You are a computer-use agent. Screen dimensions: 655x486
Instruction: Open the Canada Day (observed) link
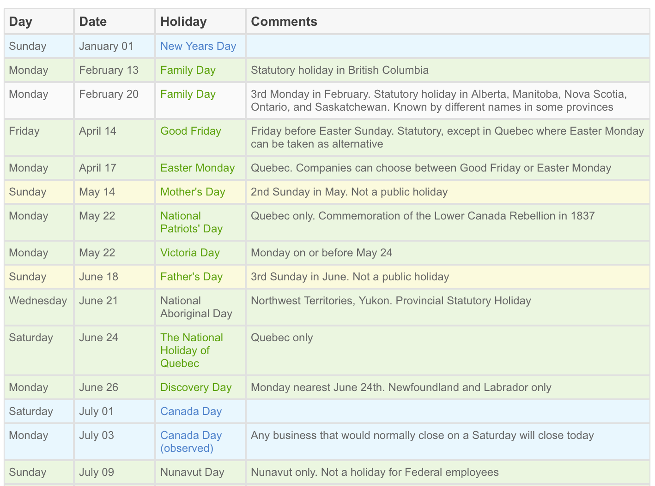(191, 442)
